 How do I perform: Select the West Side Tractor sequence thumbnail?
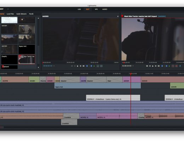pos(27,60)
